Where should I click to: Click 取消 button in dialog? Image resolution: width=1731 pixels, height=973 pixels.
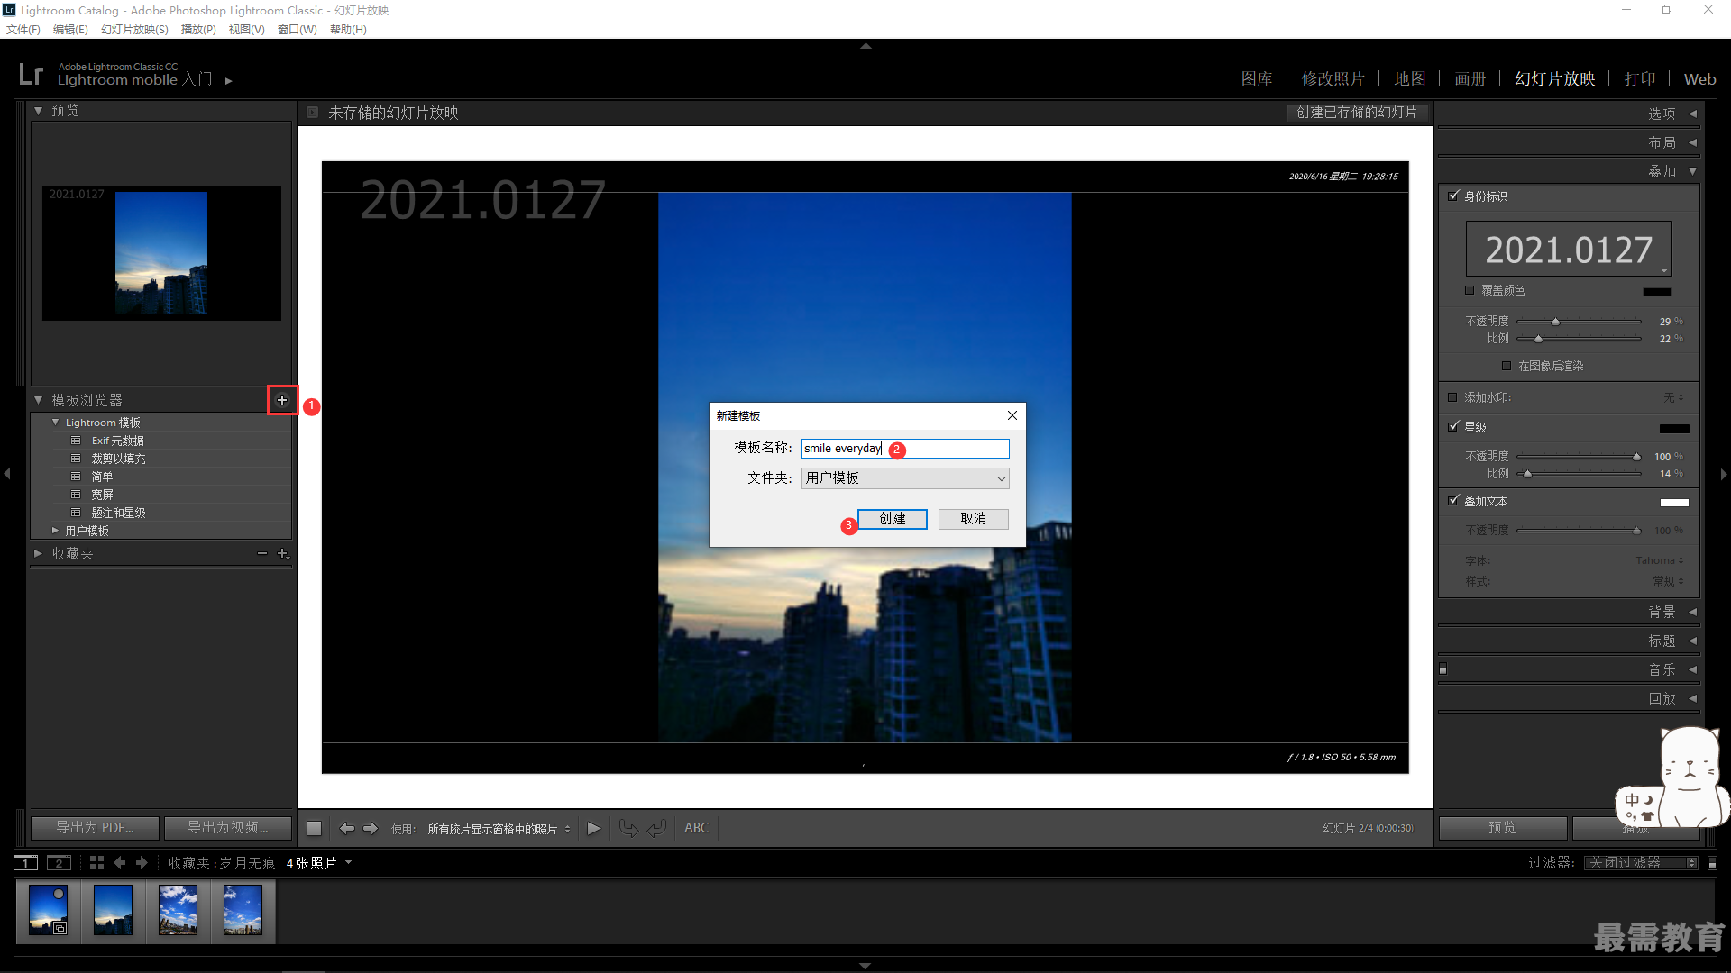974,519
